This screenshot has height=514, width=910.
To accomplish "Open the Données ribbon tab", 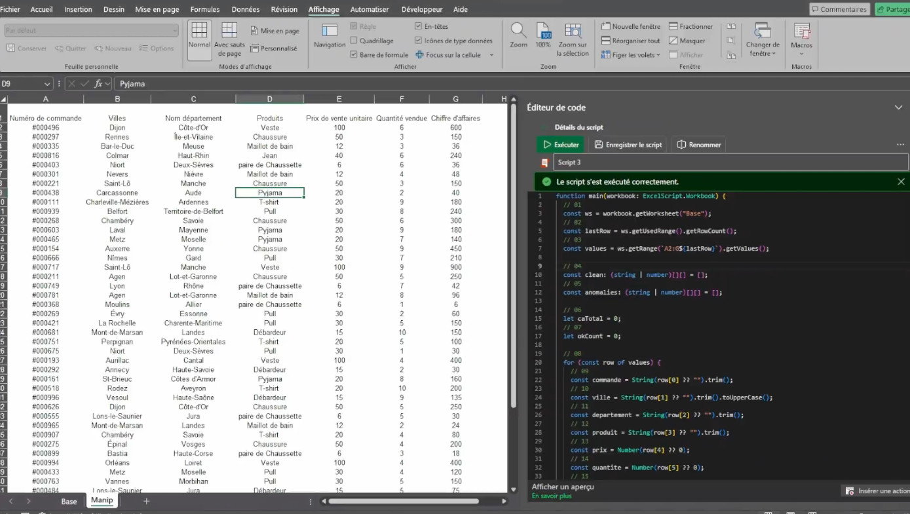I will [246, 9].
